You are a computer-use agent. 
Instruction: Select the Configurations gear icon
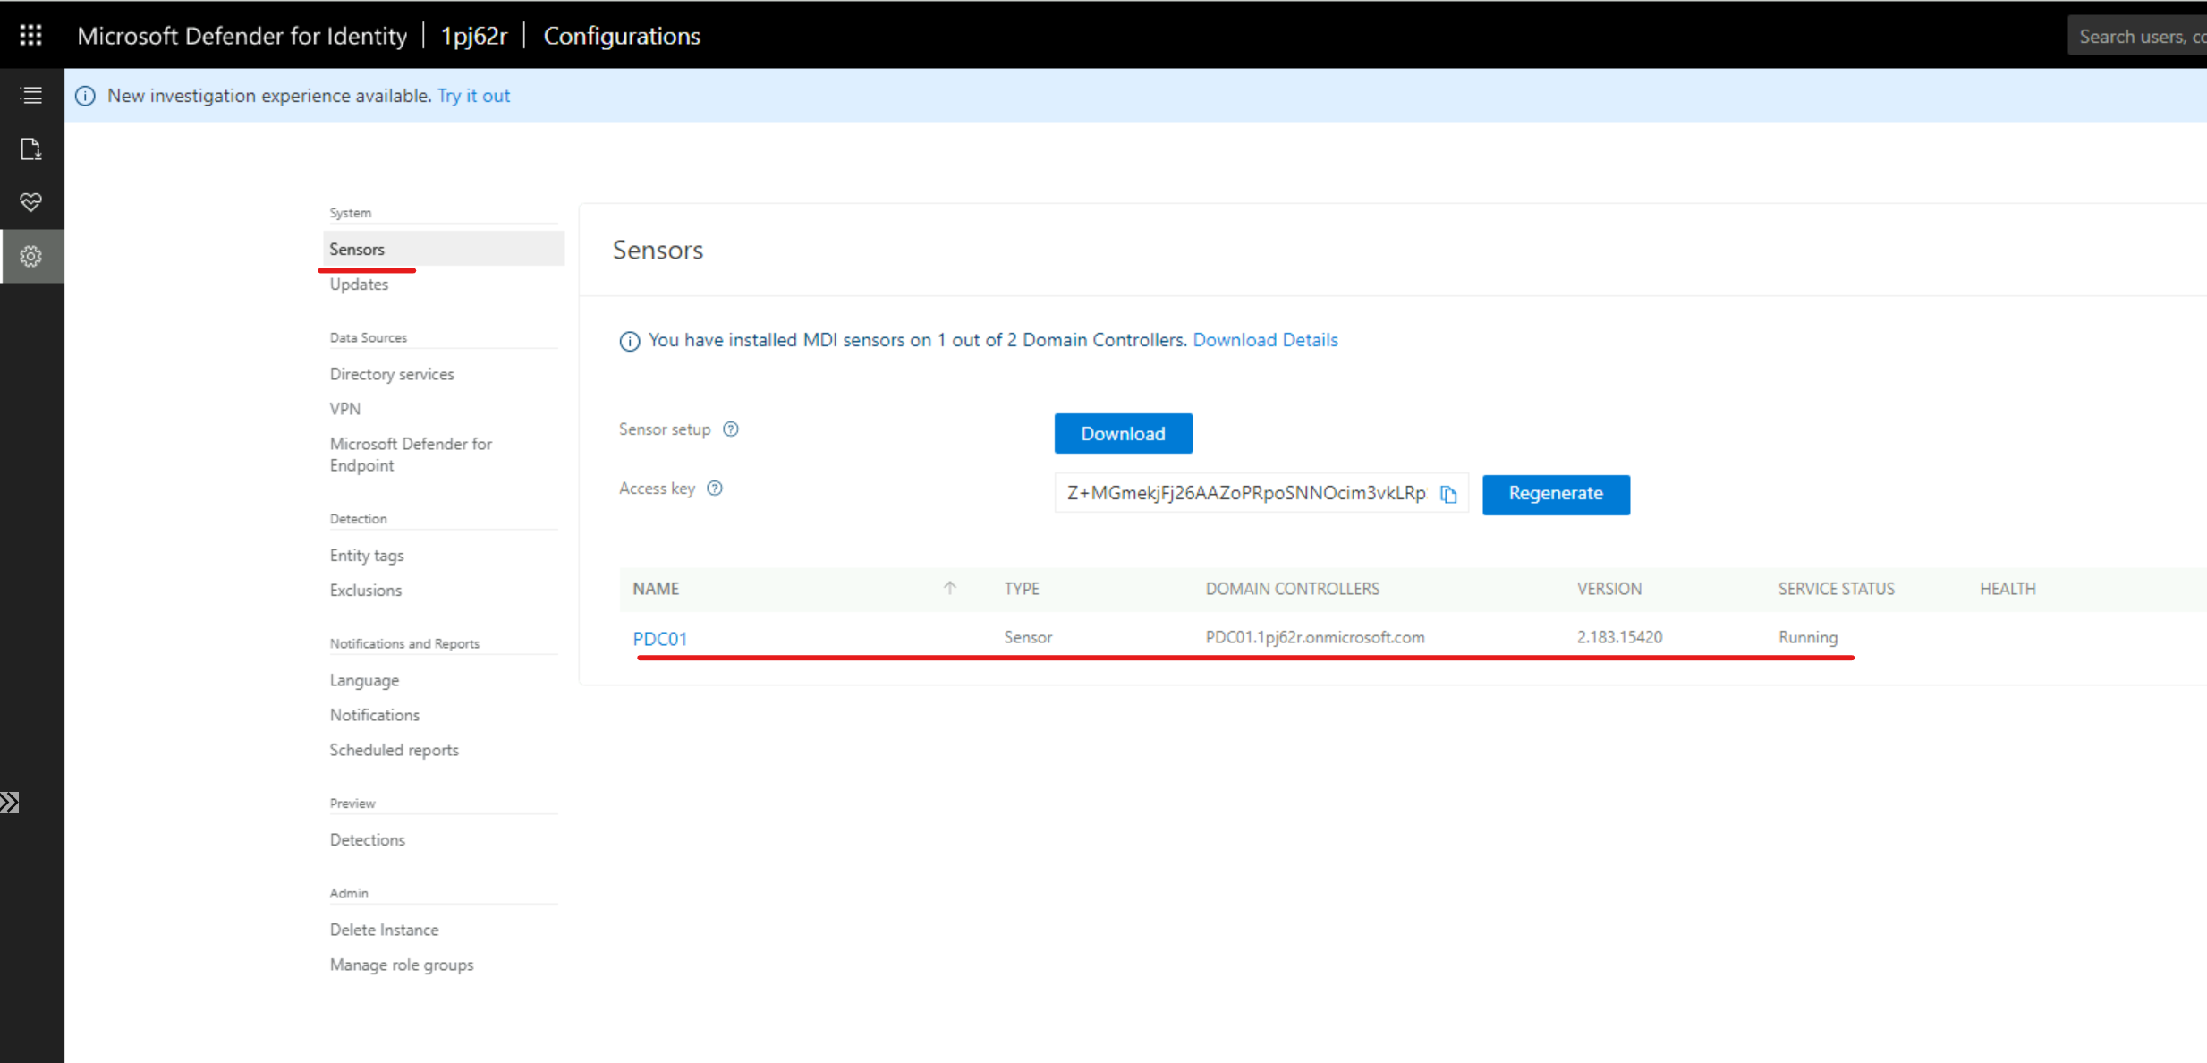pyautogui.click(x=31, y=256)
